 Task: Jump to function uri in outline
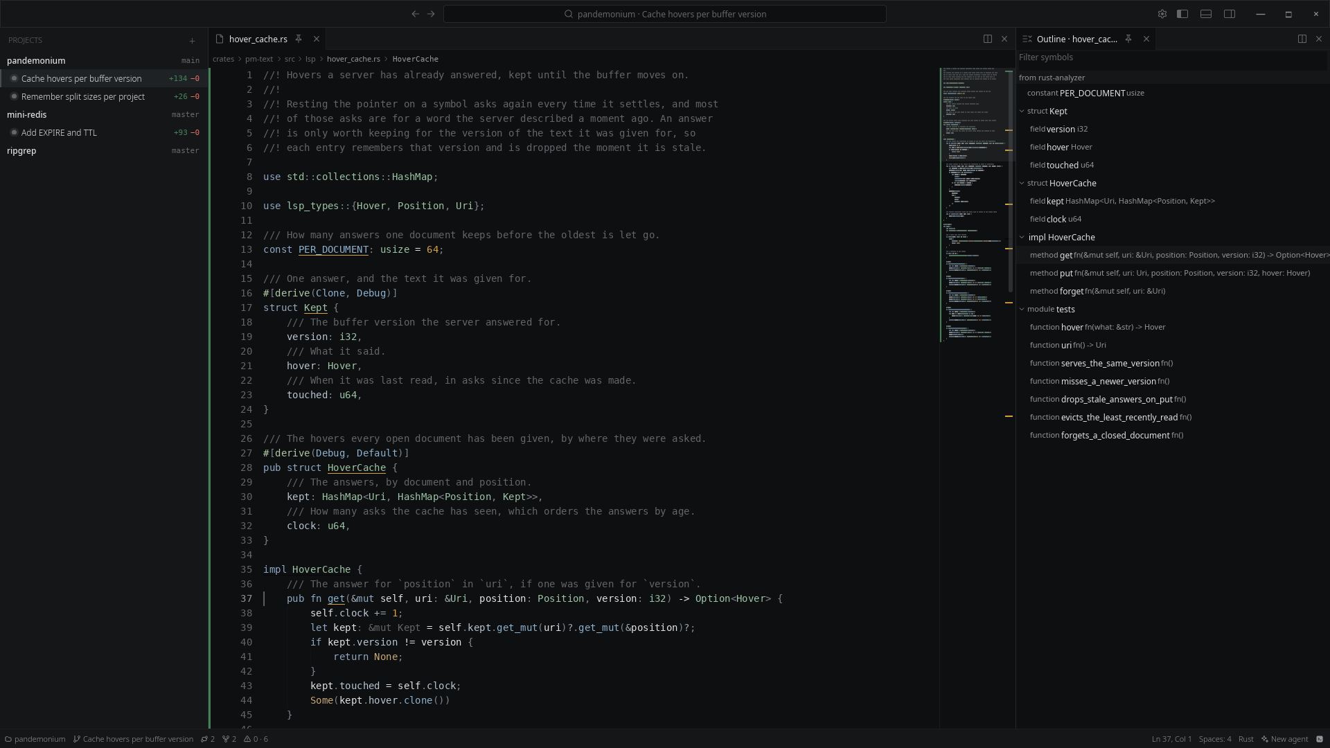pyautogui.click(x=1172, y=345)
